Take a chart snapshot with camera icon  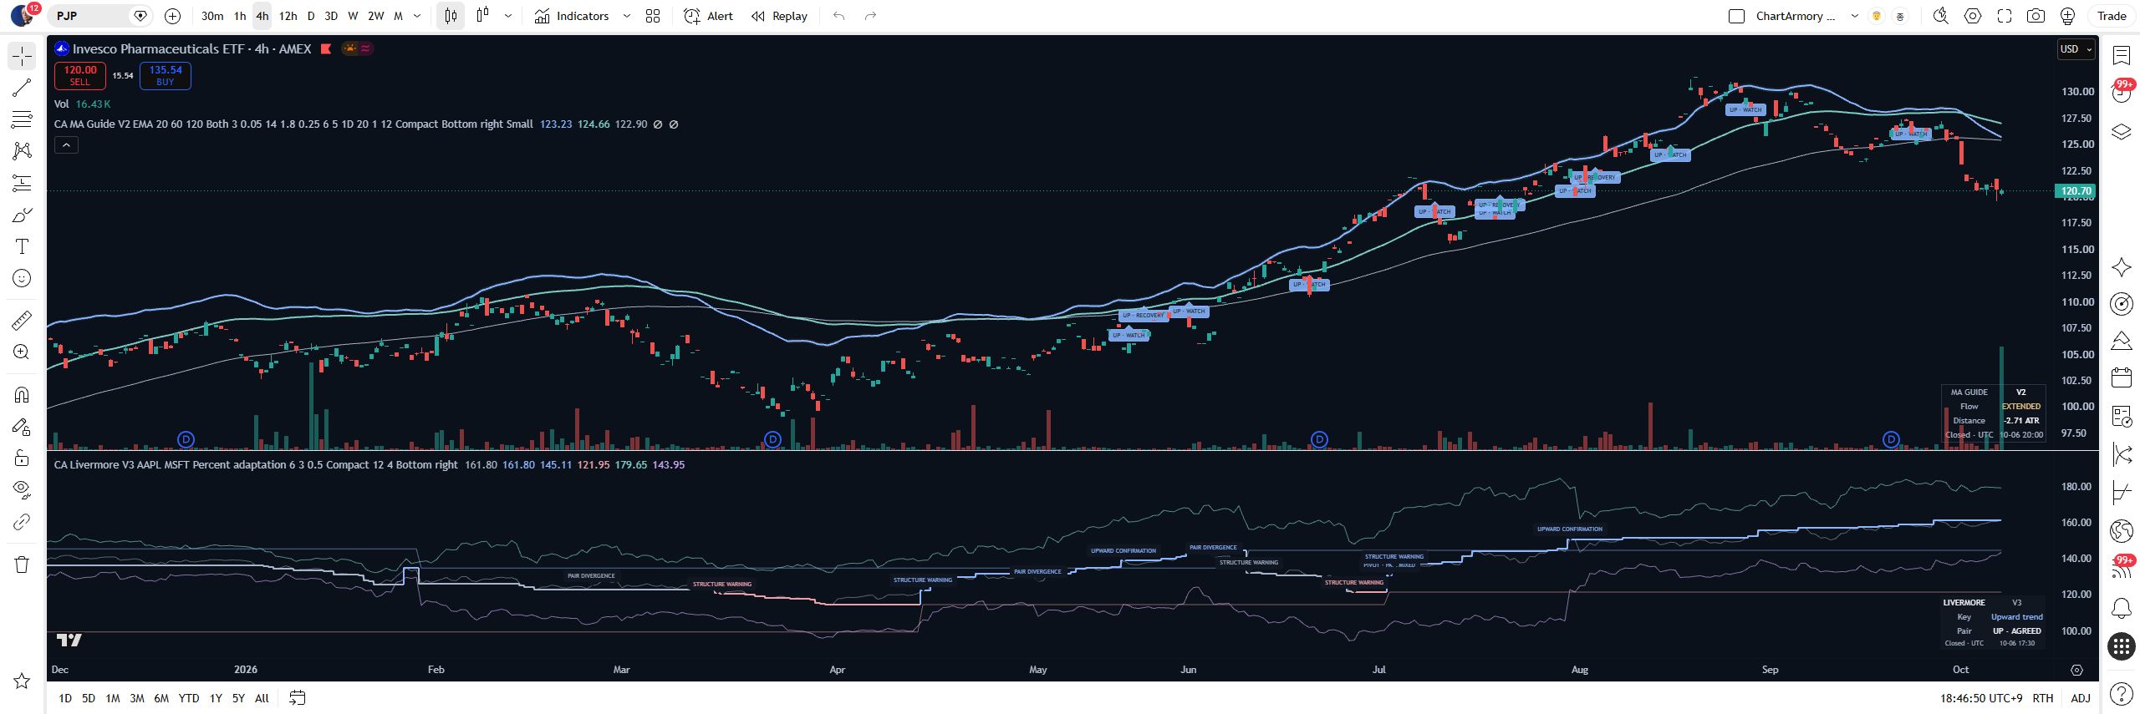coord(2036,16)
